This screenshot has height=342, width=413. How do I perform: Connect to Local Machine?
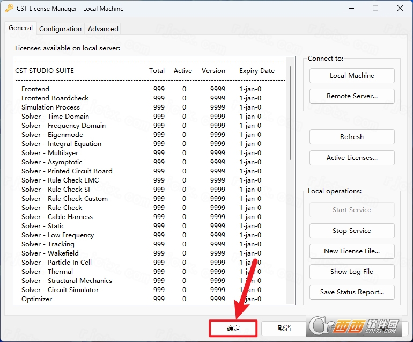tap(352, 76)
